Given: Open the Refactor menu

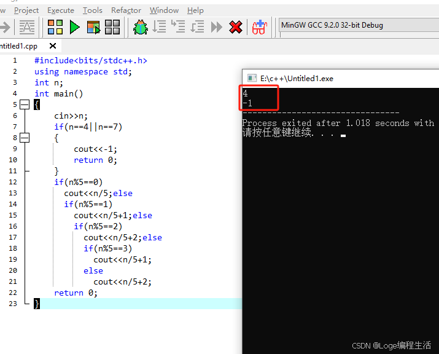Looking at the screenshot, I should point(126,10).
